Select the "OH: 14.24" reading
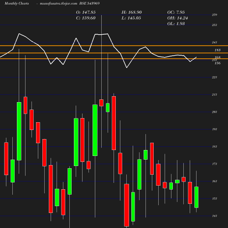Viewport: 228px width, 228px height. 177,18
